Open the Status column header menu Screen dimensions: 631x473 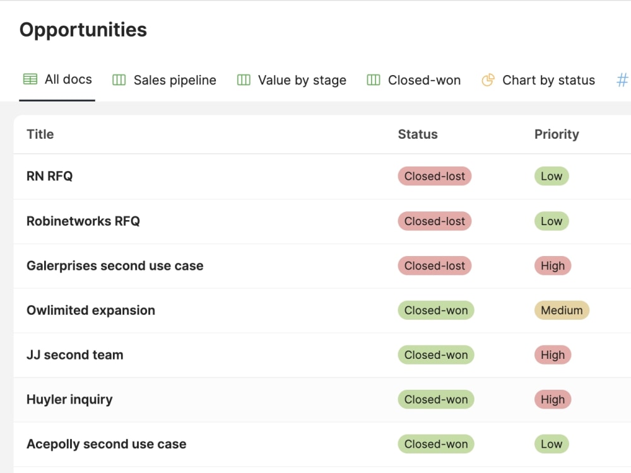(417, 134)
